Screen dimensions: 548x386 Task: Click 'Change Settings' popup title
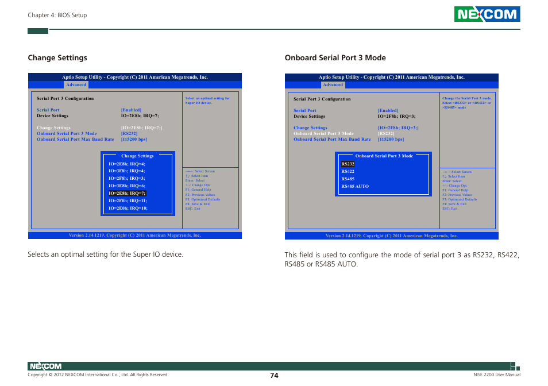[137, 156]
